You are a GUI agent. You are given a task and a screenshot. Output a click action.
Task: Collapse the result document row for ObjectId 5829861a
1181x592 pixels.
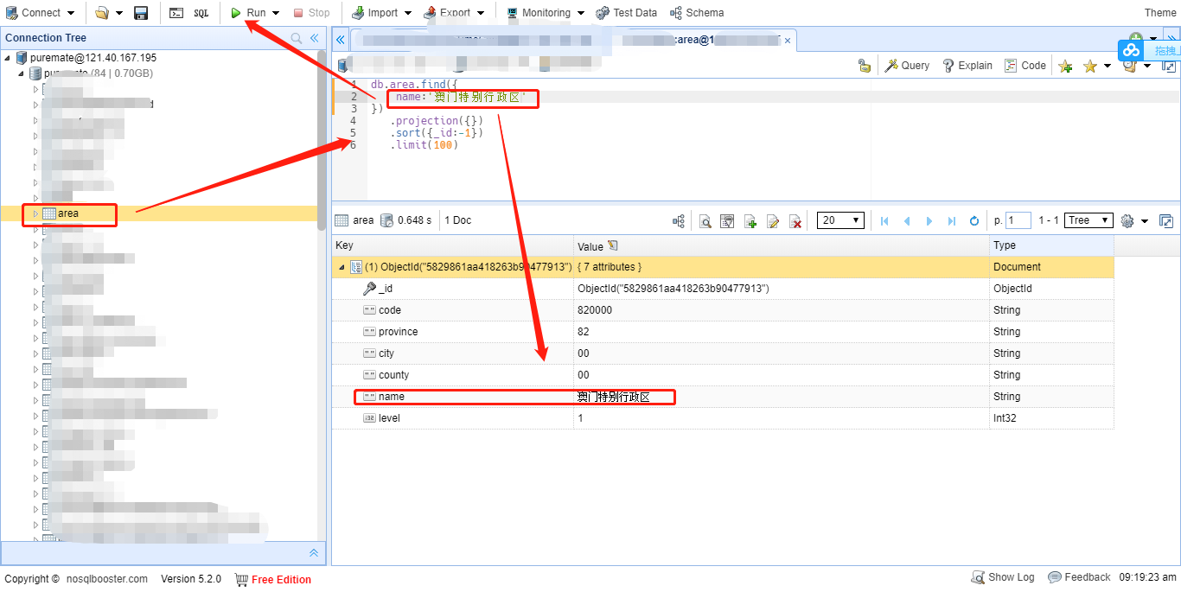click(x=341, y=266)
